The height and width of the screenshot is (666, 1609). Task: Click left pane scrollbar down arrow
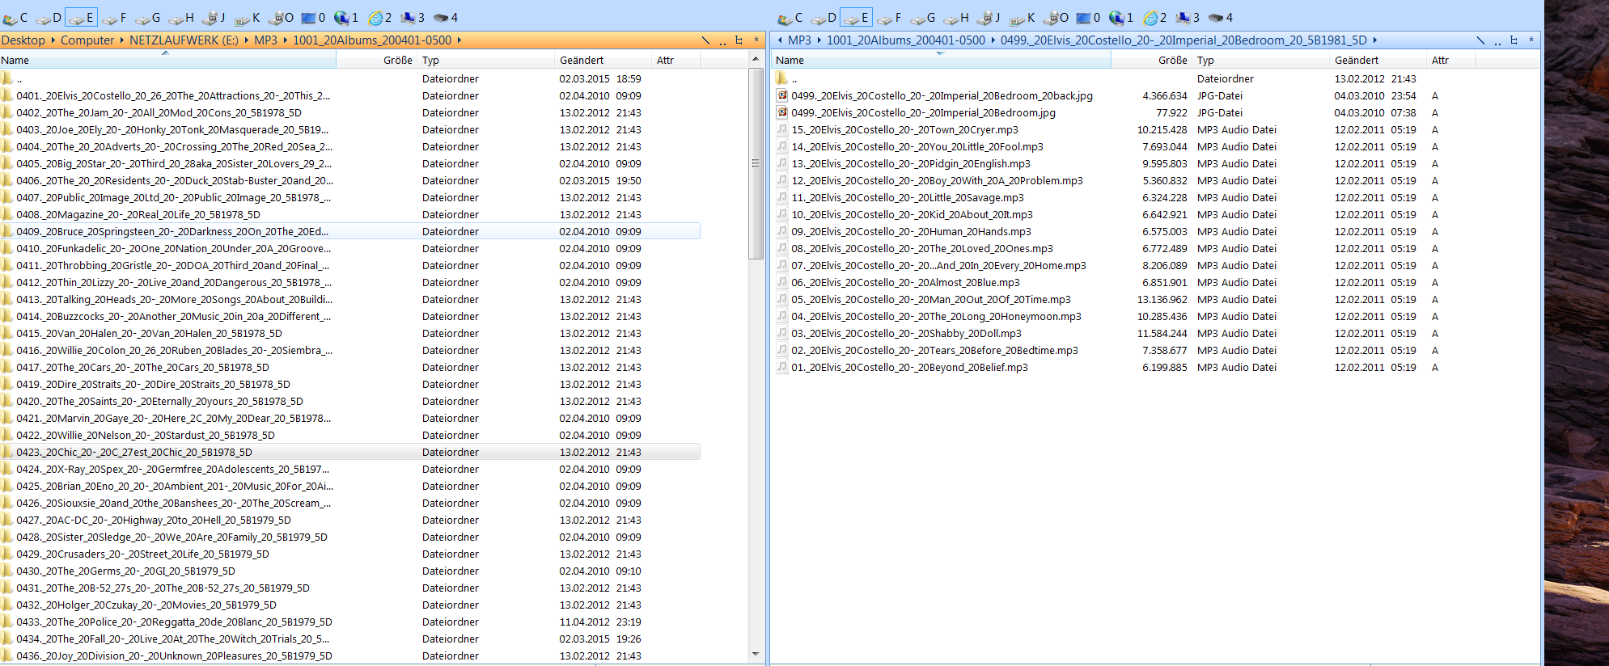pyautogui.click(x=756, y=655)
